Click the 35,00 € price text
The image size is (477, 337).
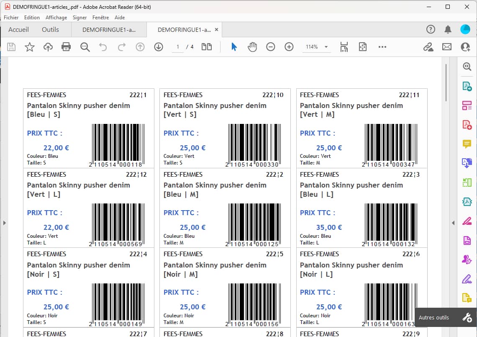[329, 227]
